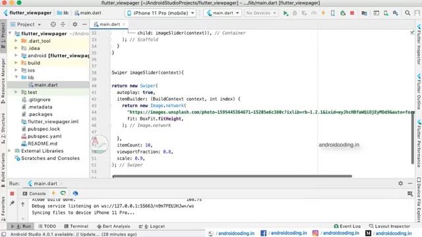Open DevTools from console toolbar
422x237 pixels.
[75, 193]
